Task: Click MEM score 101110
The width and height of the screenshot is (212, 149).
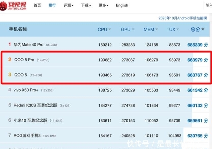Action: (x=151, y=136)
